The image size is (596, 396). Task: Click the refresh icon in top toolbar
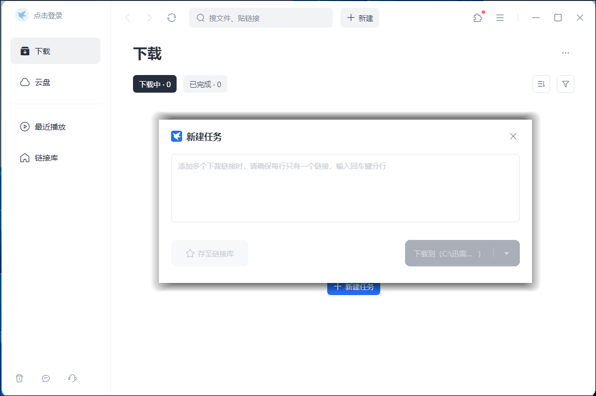point(172,18)
